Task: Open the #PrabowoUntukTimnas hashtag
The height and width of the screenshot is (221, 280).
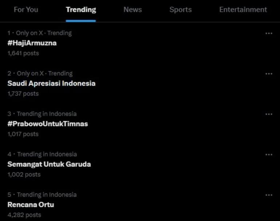Action: 48,124
